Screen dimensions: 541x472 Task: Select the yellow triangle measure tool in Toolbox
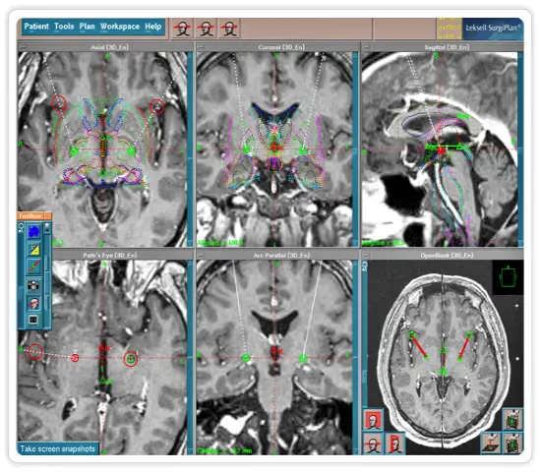[x=33, y=249]
